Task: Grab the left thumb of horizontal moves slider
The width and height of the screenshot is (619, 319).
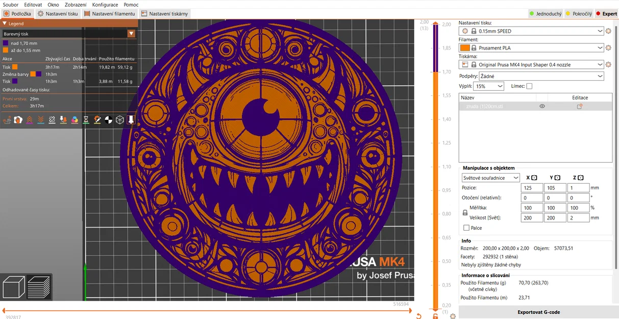Action: click(4, 310)
